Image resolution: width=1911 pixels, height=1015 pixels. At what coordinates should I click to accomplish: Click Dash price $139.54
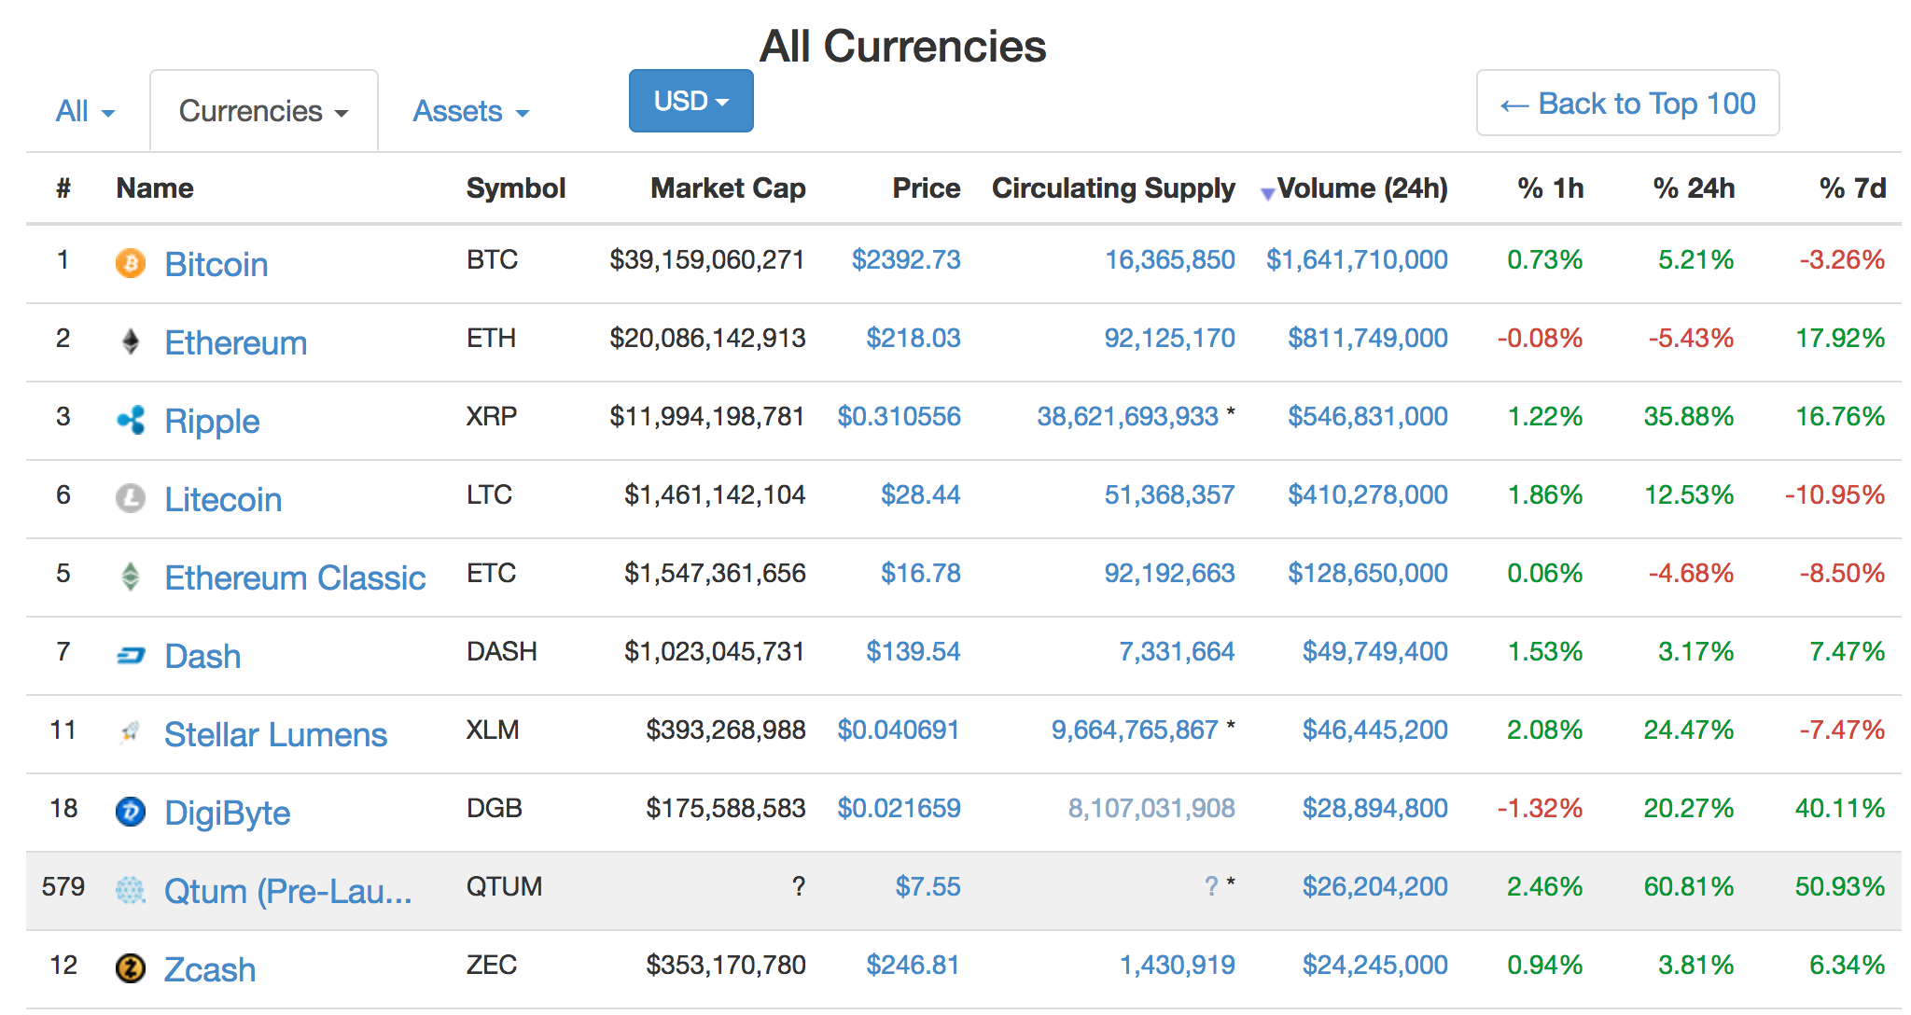click(913, 651)
